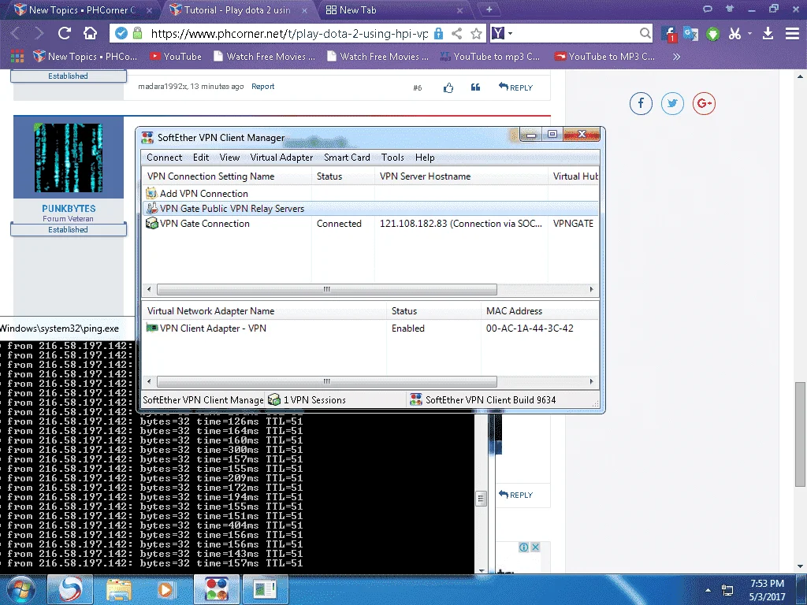Bookmark page with star icon
Screen dimensions: 807x605
click(x=477, y=33)
